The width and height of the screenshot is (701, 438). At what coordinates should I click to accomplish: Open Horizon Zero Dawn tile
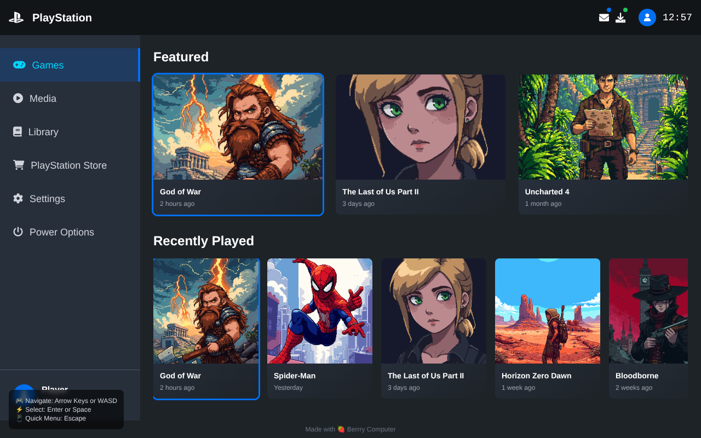coord(547,328)
